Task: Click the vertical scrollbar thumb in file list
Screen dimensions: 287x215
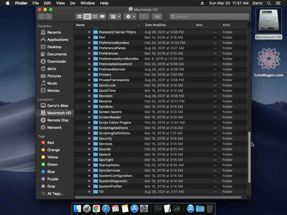Action: (249, 157)
